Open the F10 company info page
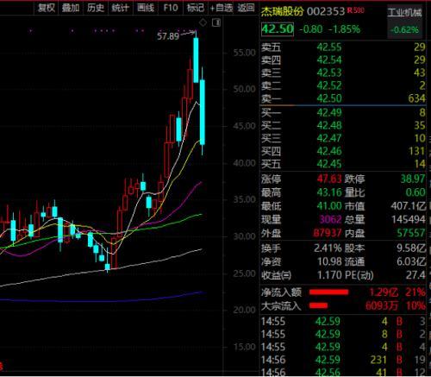 [x=171, y=8]
